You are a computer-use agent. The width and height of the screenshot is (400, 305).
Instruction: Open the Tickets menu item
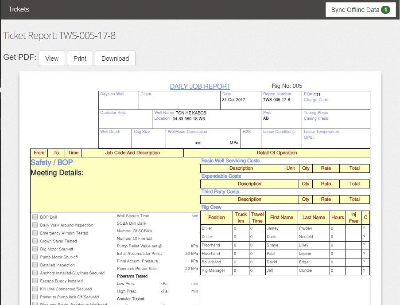coord(19,9)
